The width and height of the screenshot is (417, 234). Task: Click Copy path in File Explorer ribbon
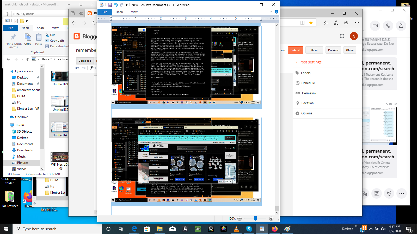pyautogui.click(x=54, y=41)
